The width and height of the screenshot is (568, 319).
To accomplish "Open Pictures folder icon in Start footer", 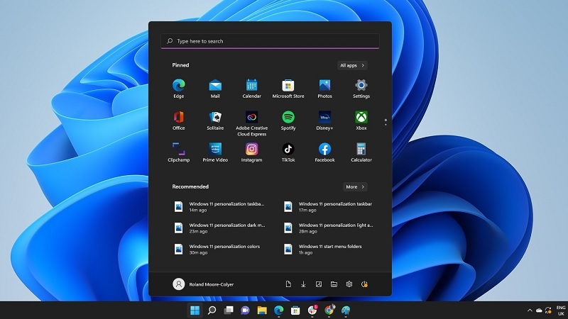I will 319,284.
